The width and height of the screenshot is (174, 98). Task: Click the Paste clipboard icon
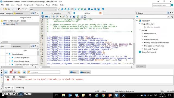click(19, 9)
